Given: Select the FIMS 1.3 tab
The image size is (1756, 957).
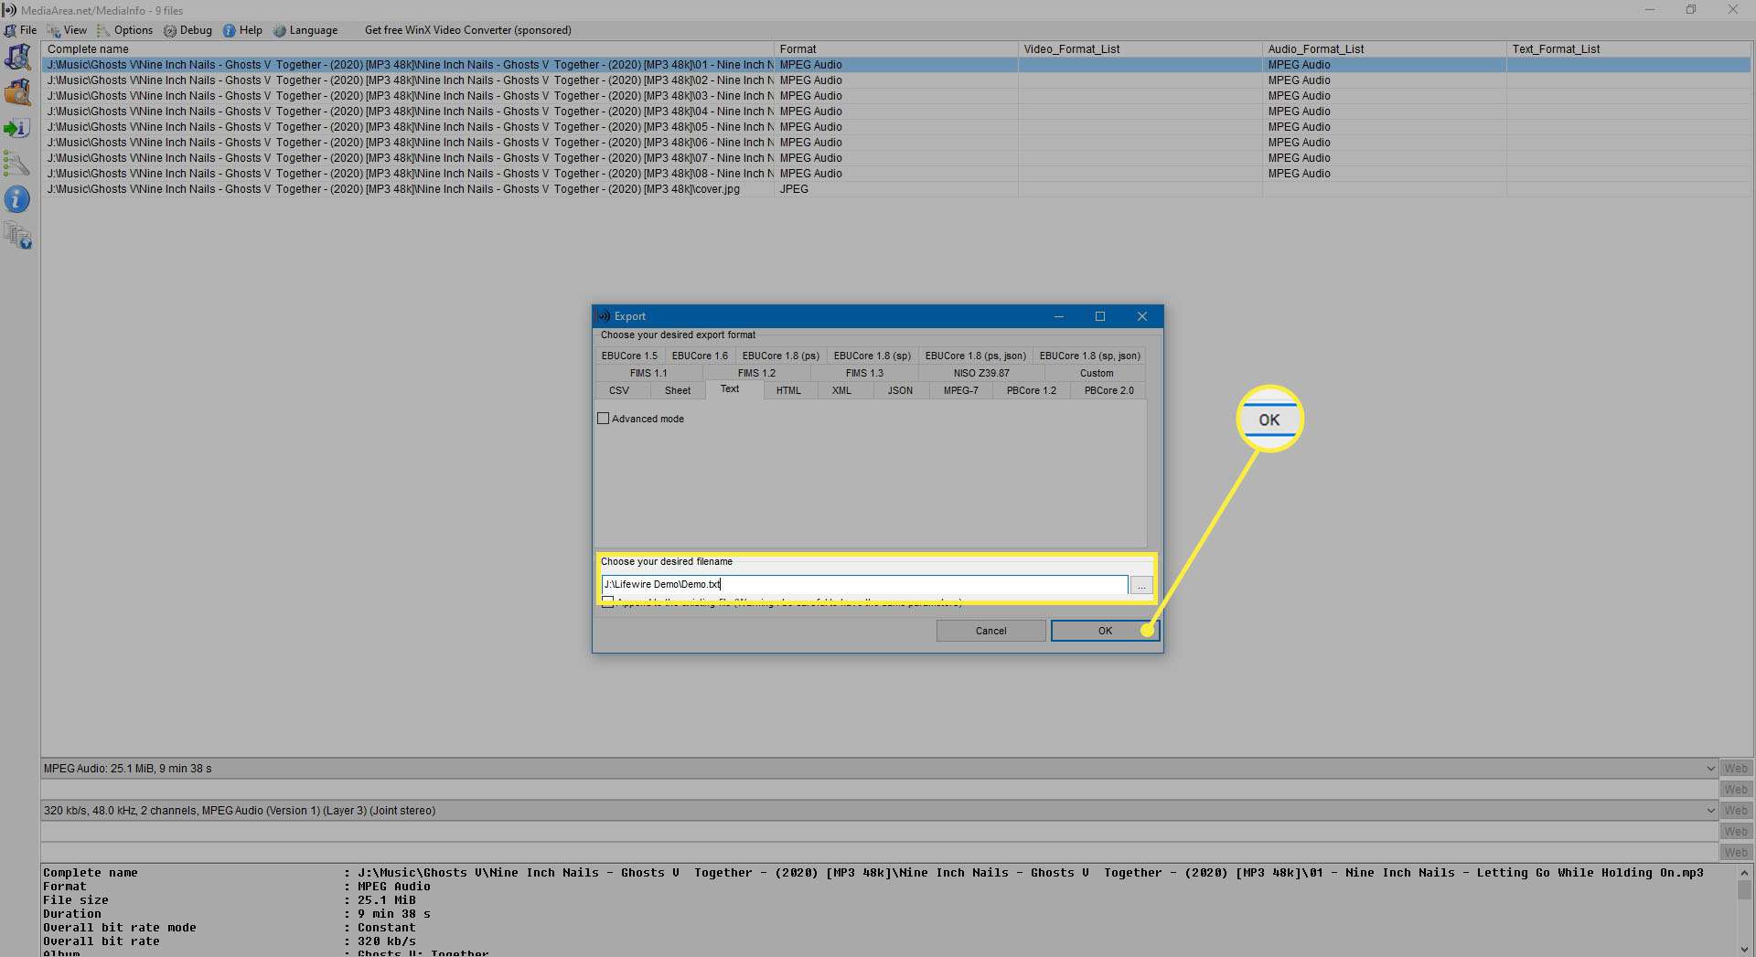Looking at the screenshot, I should click(x=864, y=373).
